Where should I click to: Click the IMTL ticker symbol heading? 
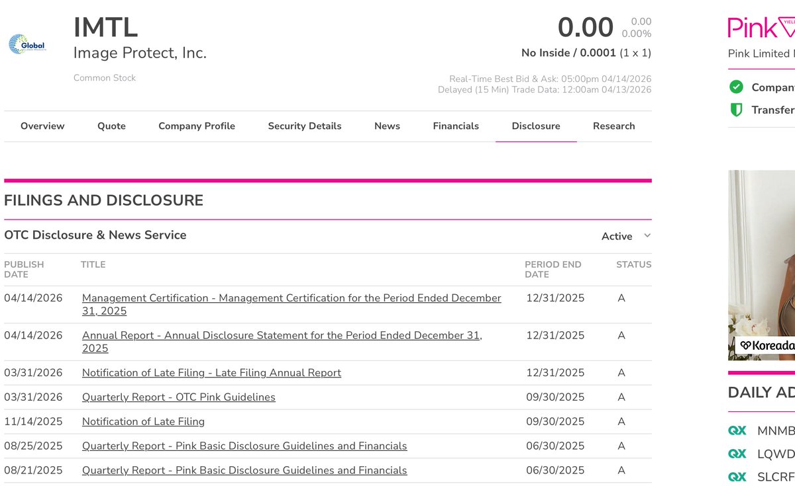coord(106,28)
